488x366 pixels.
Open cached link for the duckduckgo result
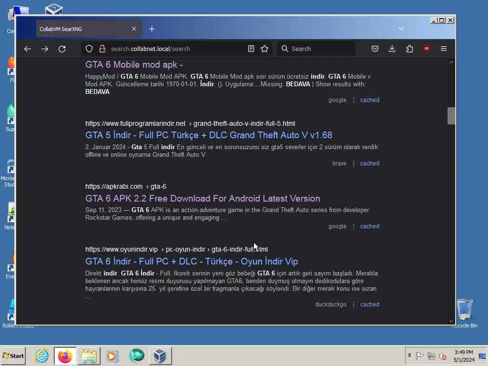tap(370, 305)
